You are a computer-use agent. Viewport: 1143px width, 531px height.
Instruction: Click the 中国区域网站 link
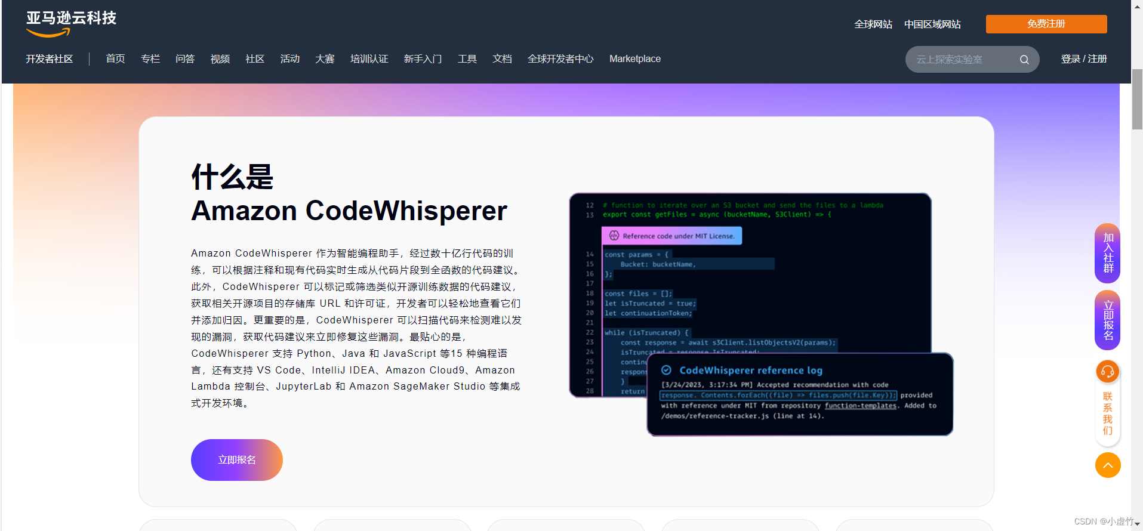click(x=932, y=24)
